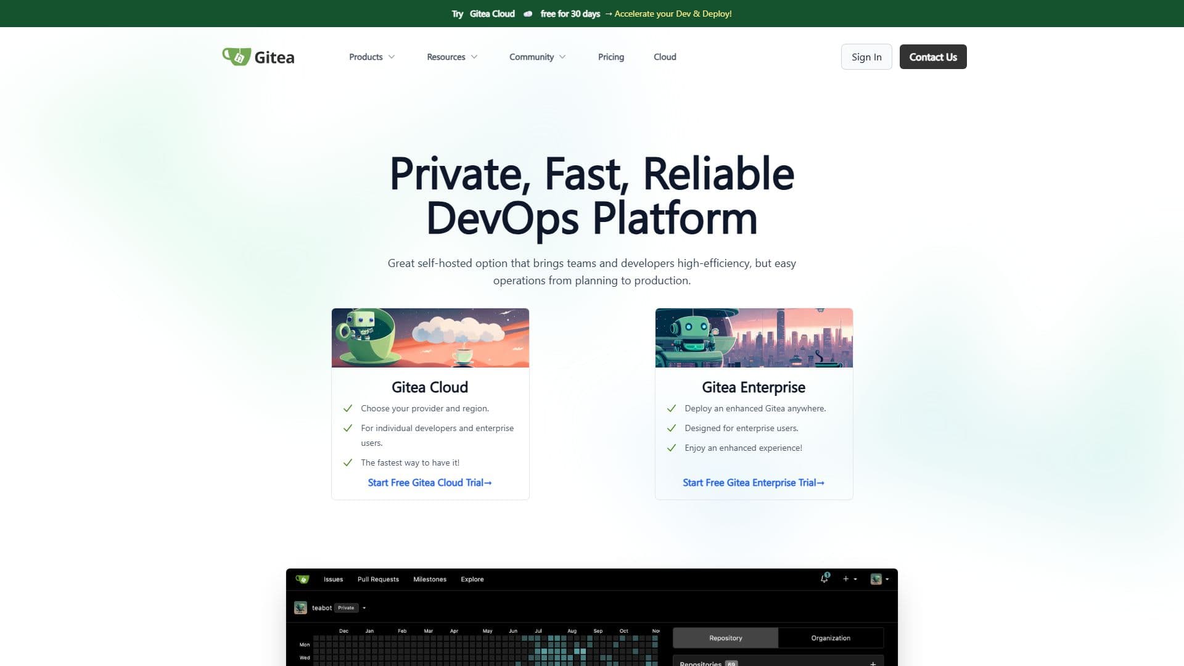Click the user avatar in the dashboard preview header
Screen dimensions: 1184x666
coord(876,579)
